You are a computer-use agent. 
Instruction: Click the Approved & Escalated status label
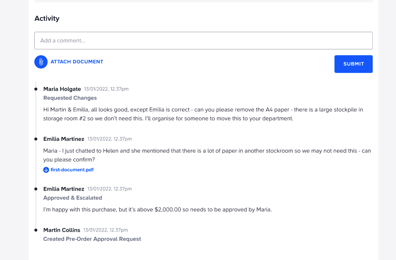tap(72, 198)
